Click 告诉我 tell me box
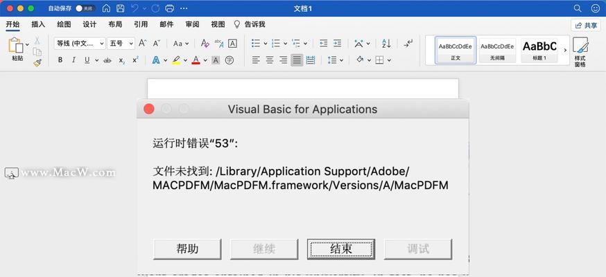Screen dimensions: 606x277 (x=250, y=24)
